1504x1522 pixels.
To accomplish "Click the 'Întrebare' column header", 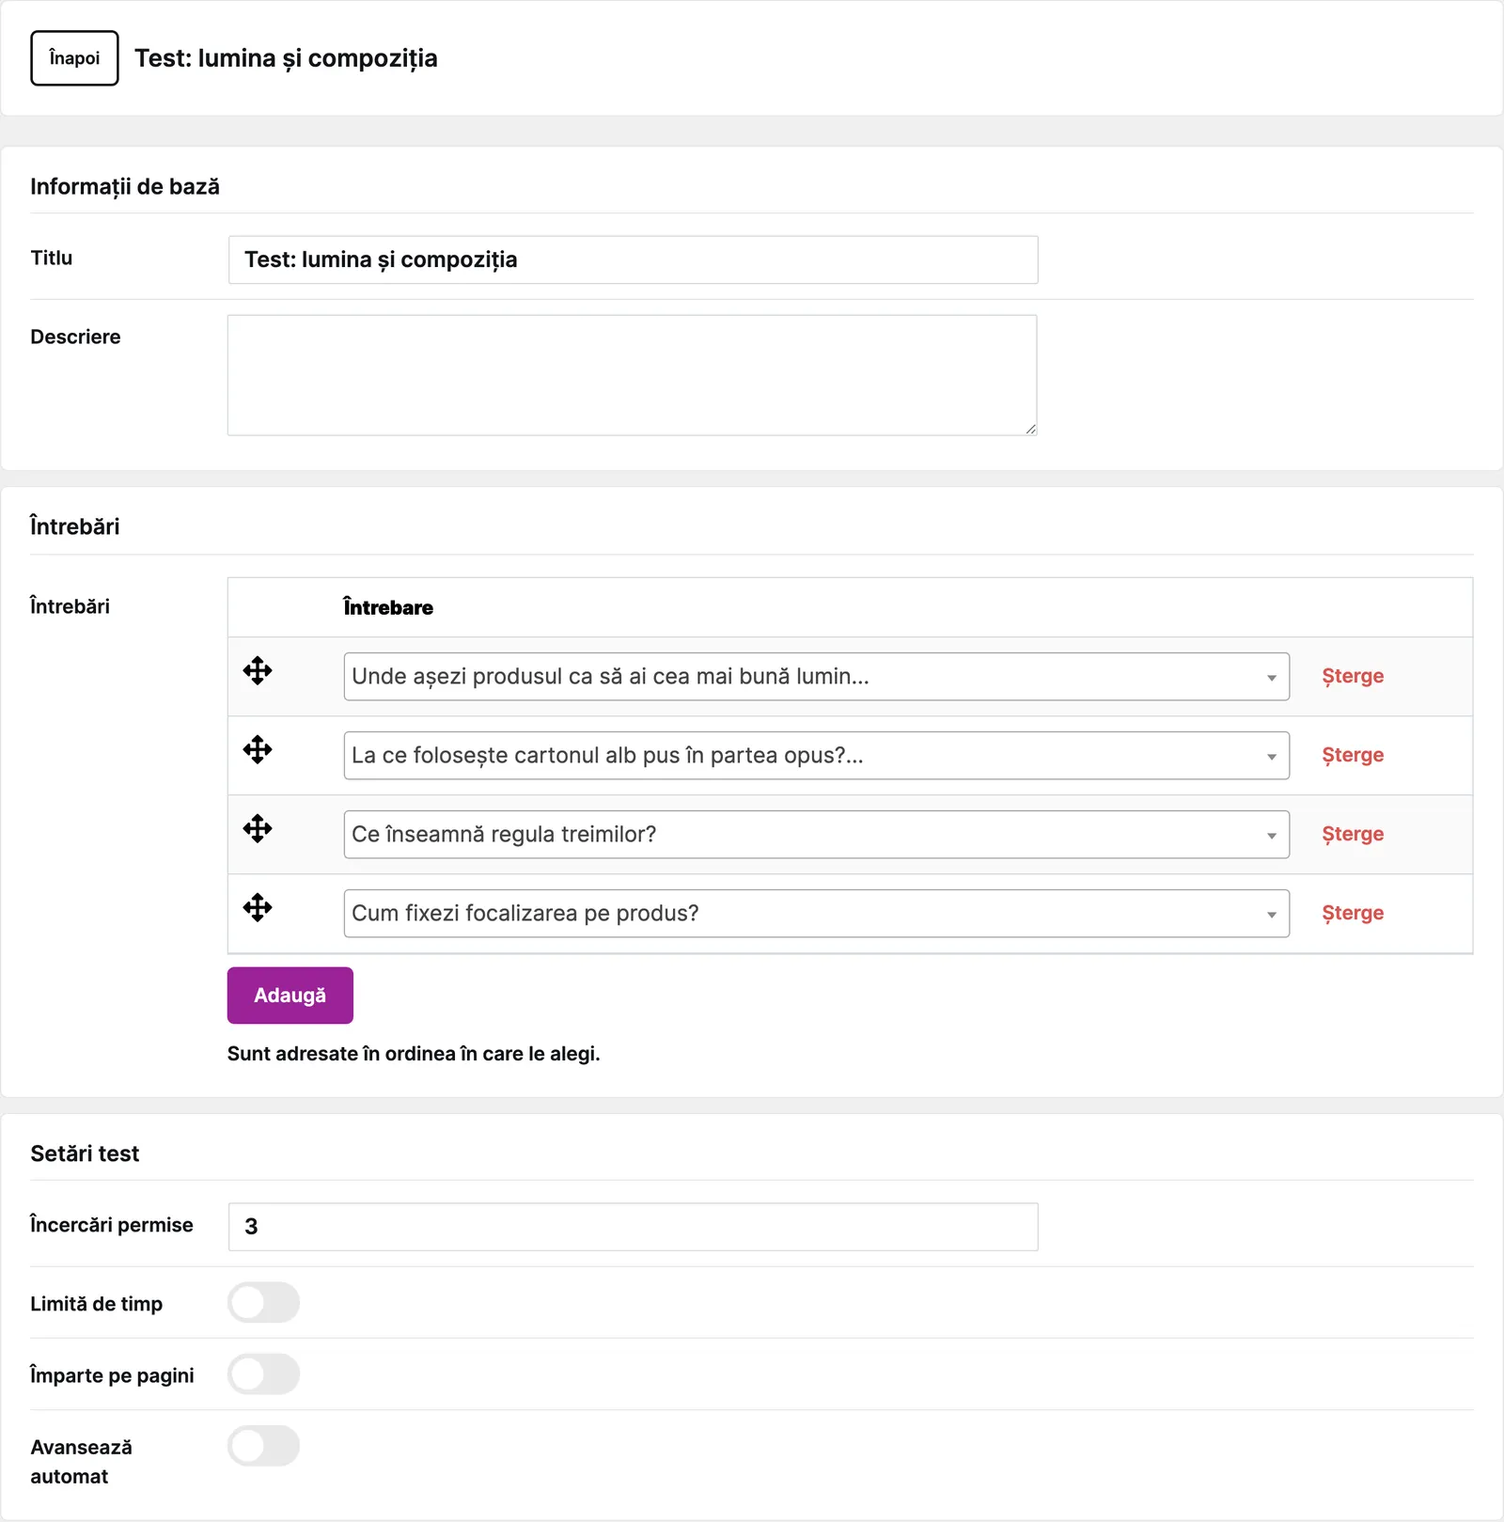I will pyautogui.click(x=388, y=607).
